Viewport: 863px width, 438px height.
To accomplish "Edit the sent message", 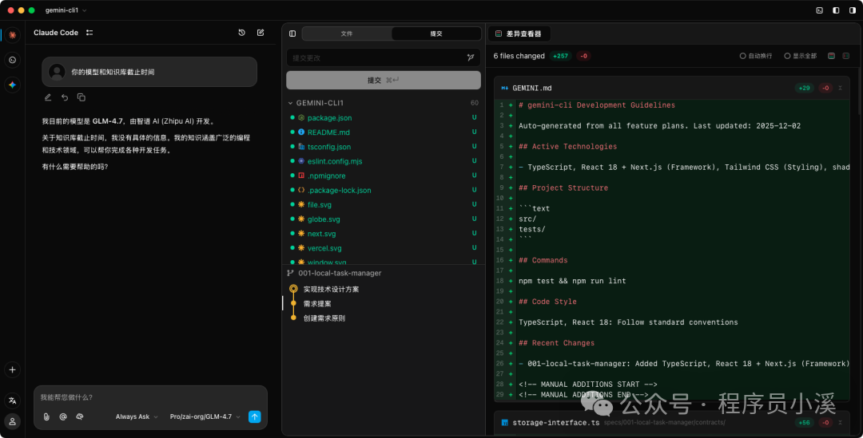I will pyautogui.click(x=48, y=97).
